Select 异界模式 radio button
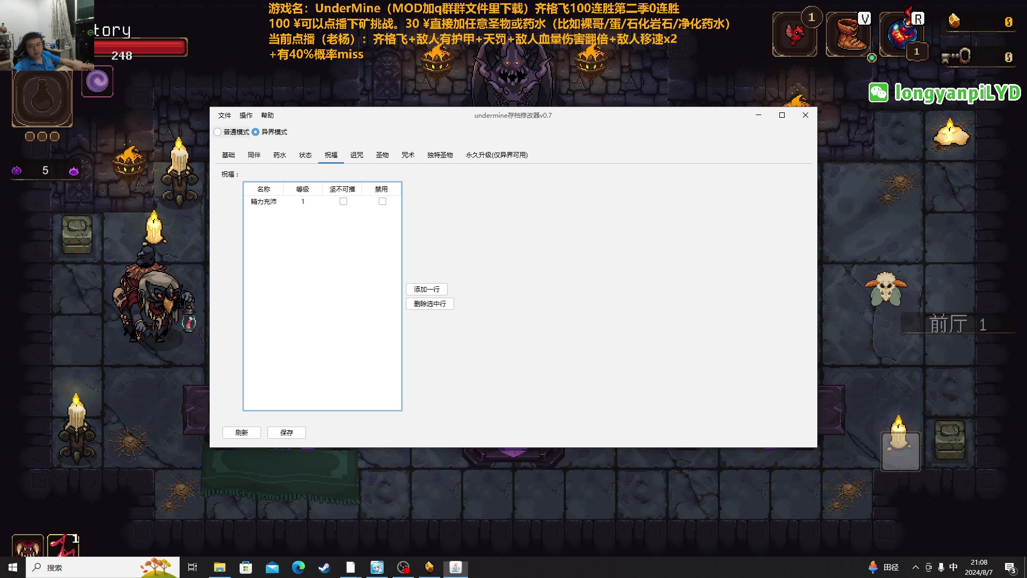1027x578 pixels. [x=256, y=132]
